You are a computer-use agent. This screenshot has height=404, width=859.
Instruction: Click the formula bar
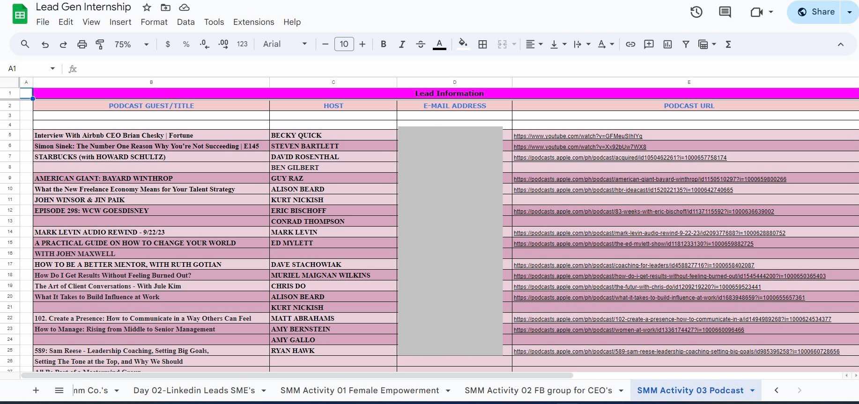[468, 69]
